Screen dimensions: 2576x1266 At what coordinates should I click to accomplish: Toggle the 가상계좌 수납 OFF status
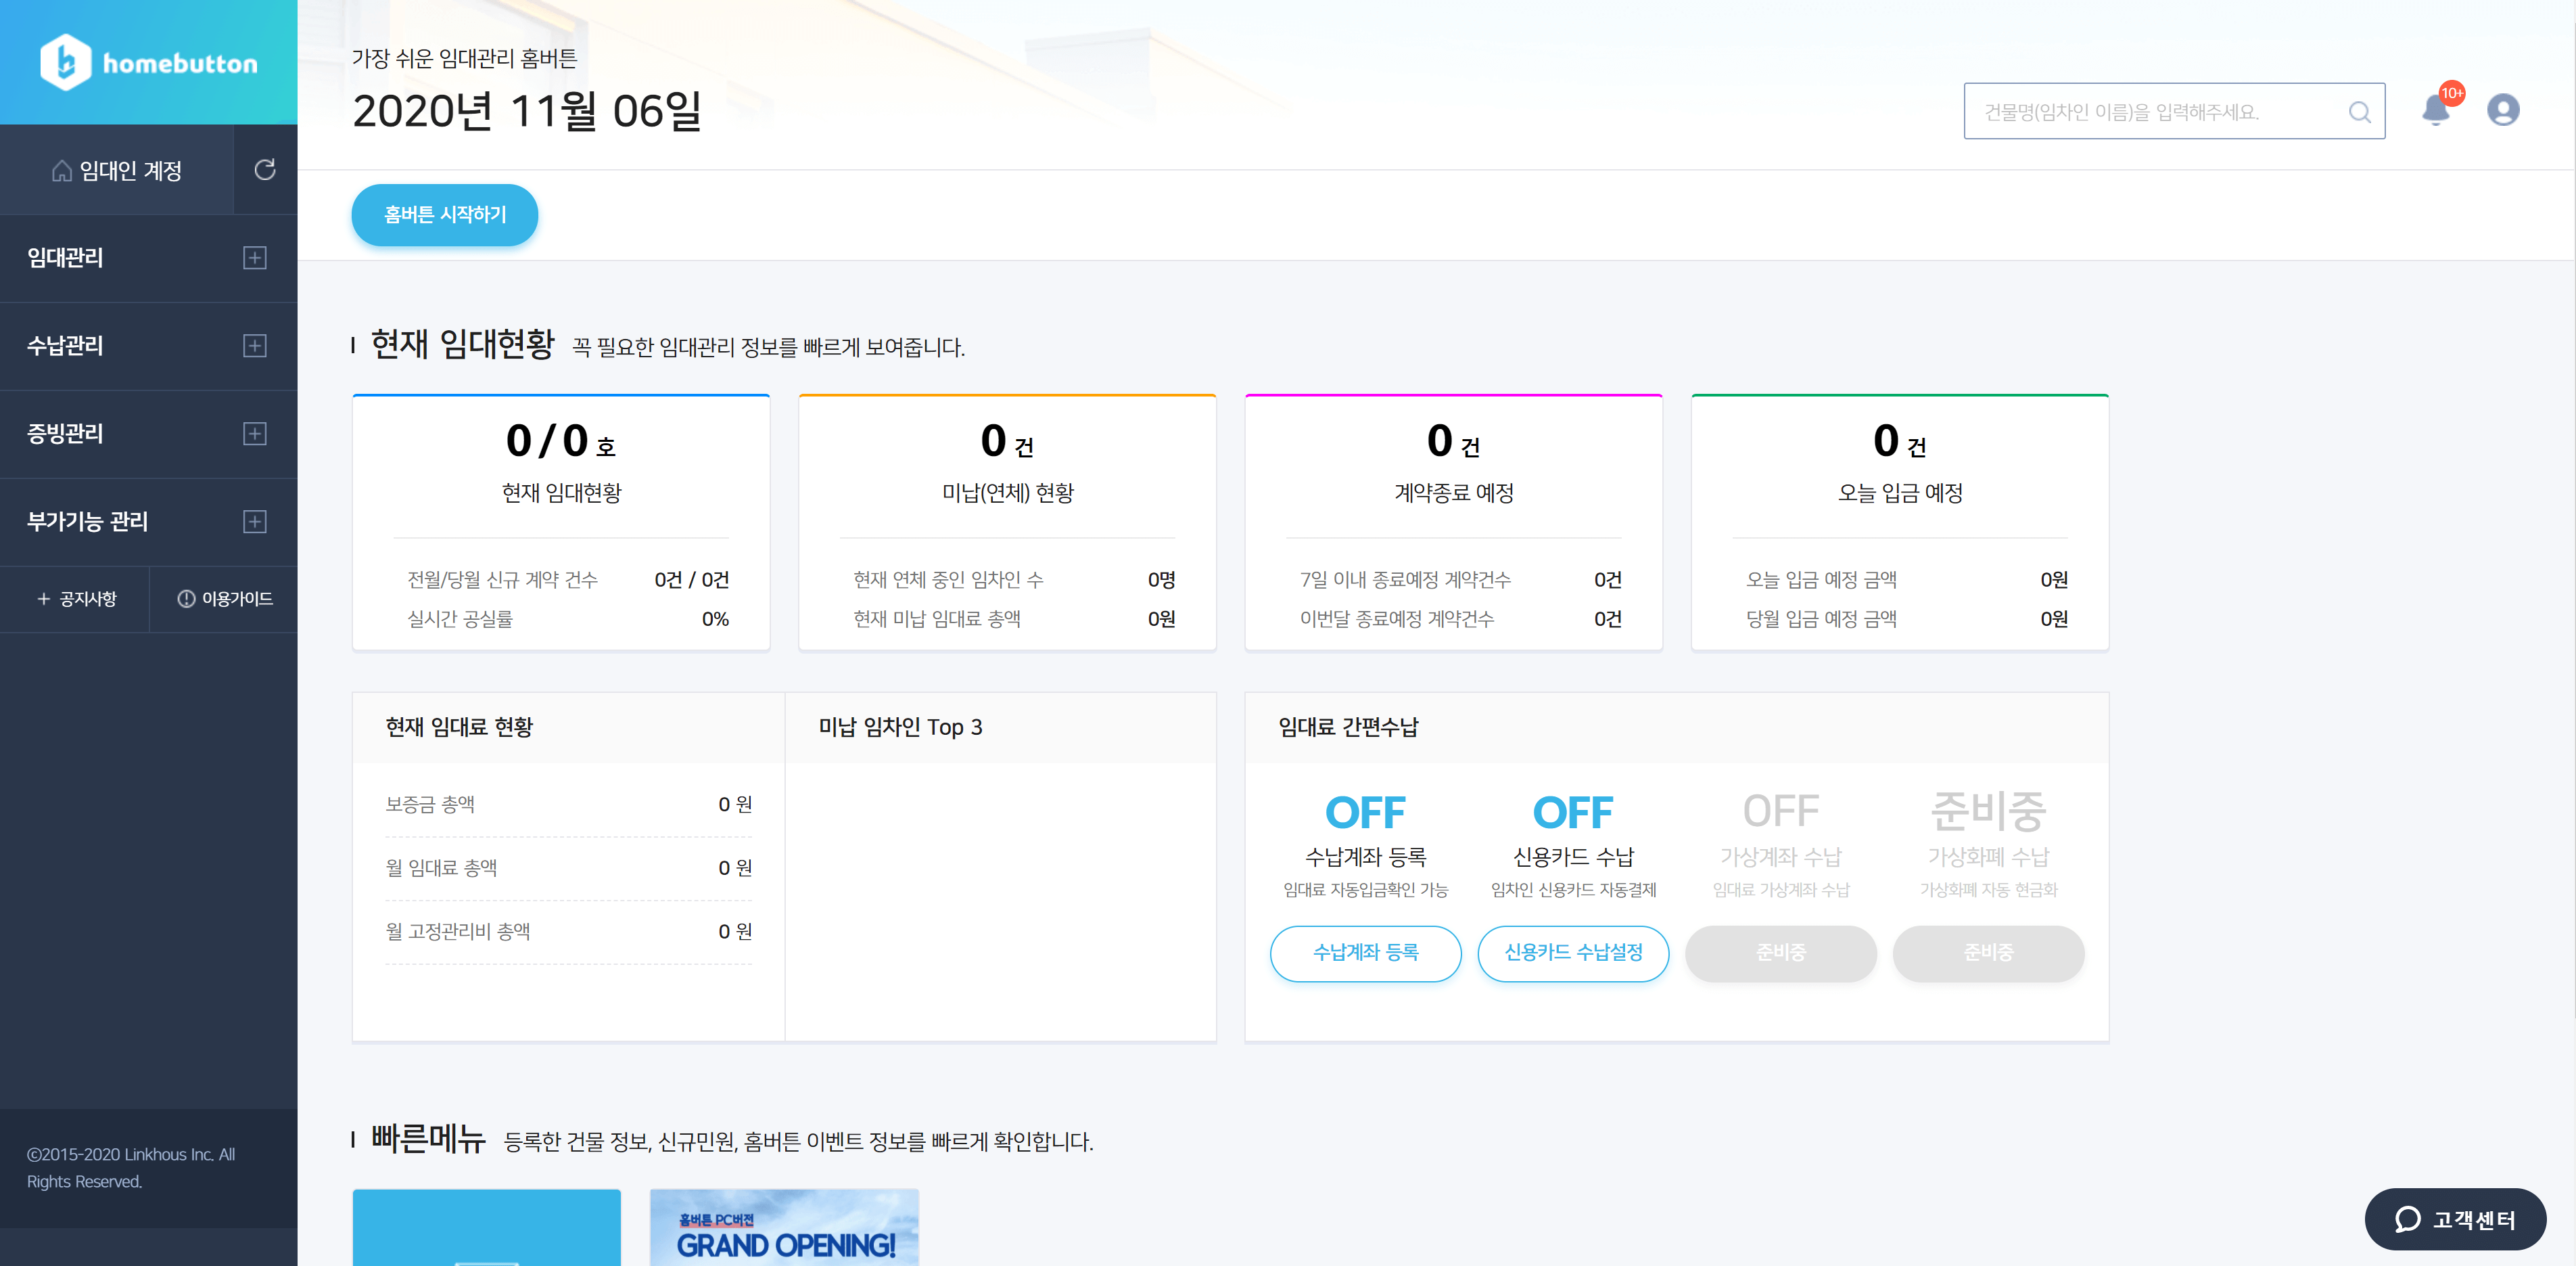(1780, 812)
